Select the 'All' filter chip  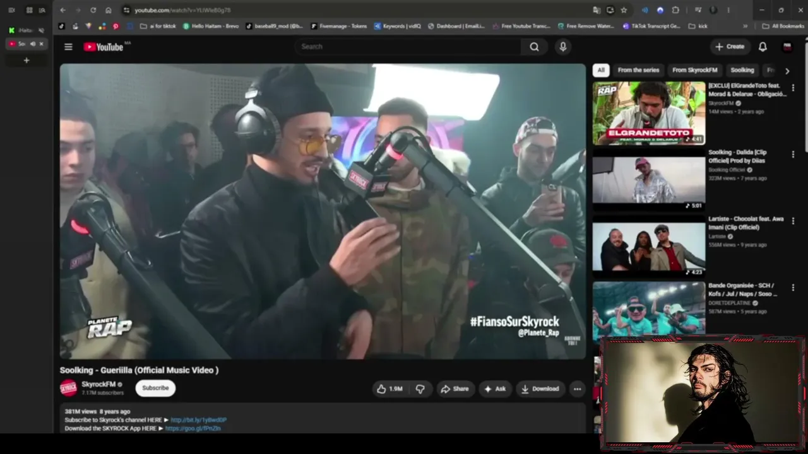coord(601,71)
